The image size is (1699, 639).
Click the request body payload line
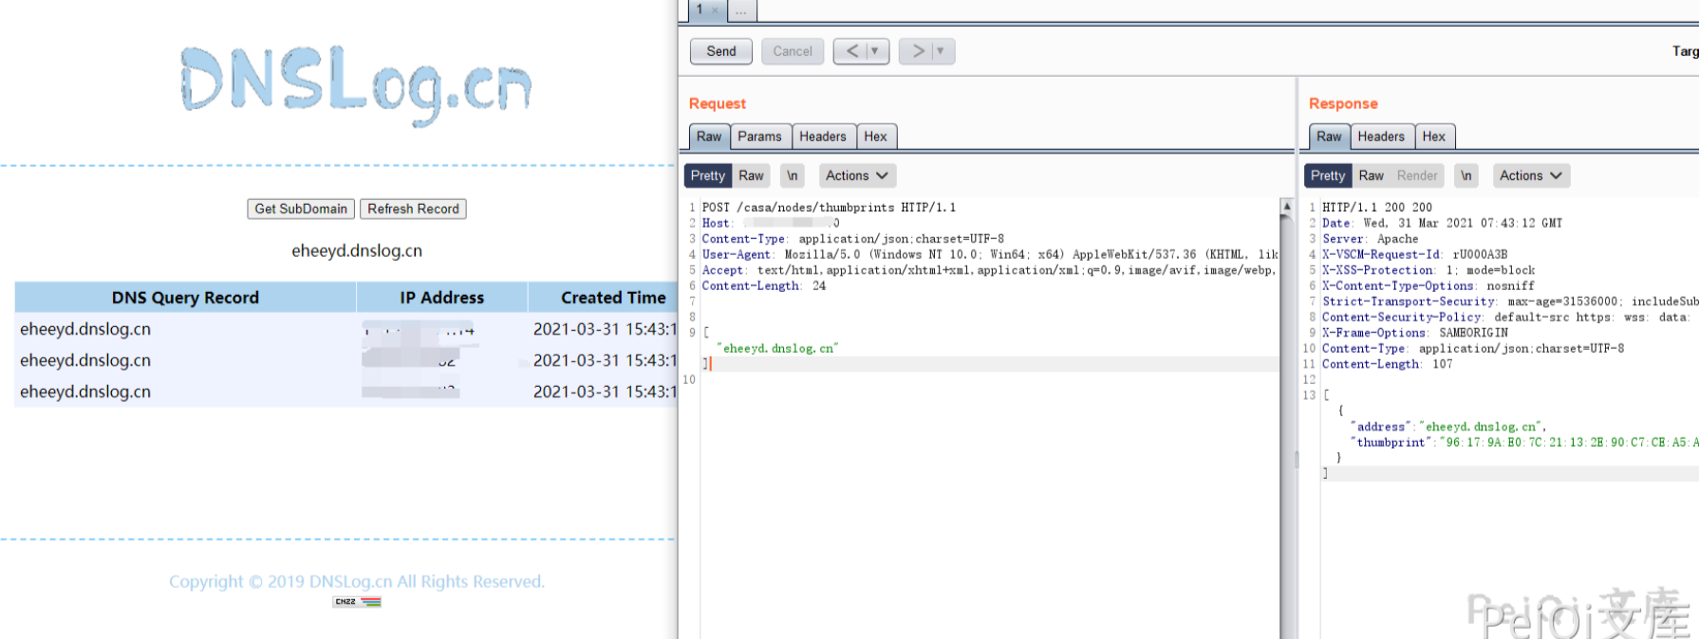[778, 349]
